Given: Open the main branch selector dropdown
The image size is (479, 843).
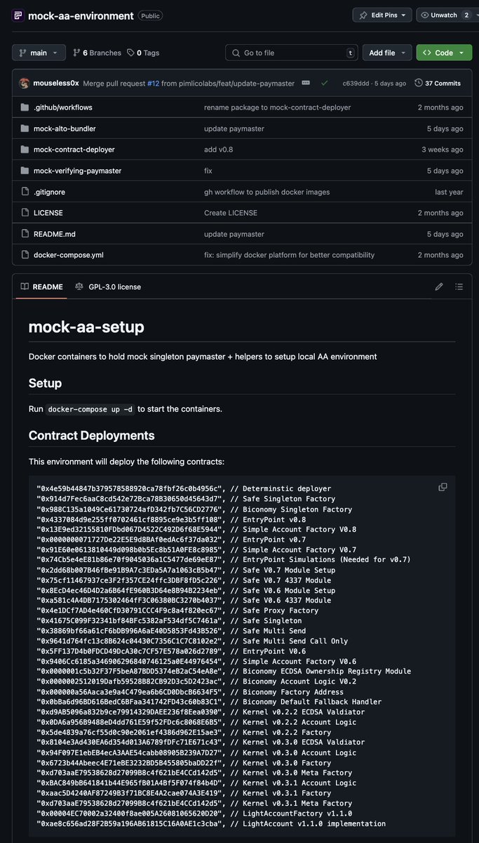Looking at the screenshot, I should 39,53.
